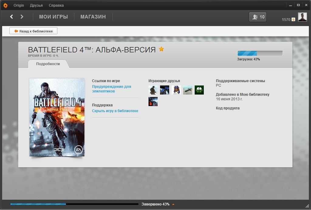Open the Battlefield soldier friend avatar
This screenshot has height=210, width=311.
point(153,102)
